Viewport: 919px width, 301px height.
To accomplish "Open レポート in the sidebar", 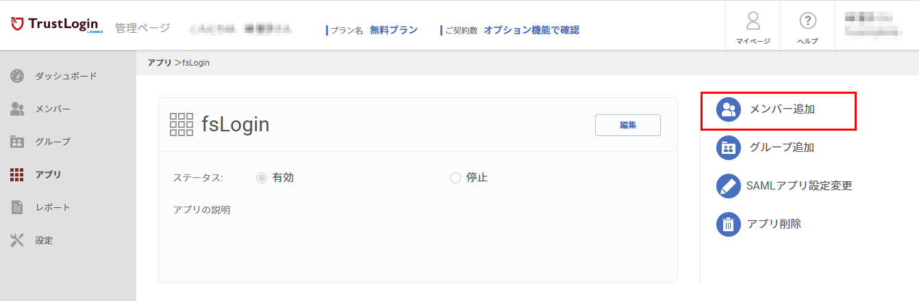I will tap(53, 207).
